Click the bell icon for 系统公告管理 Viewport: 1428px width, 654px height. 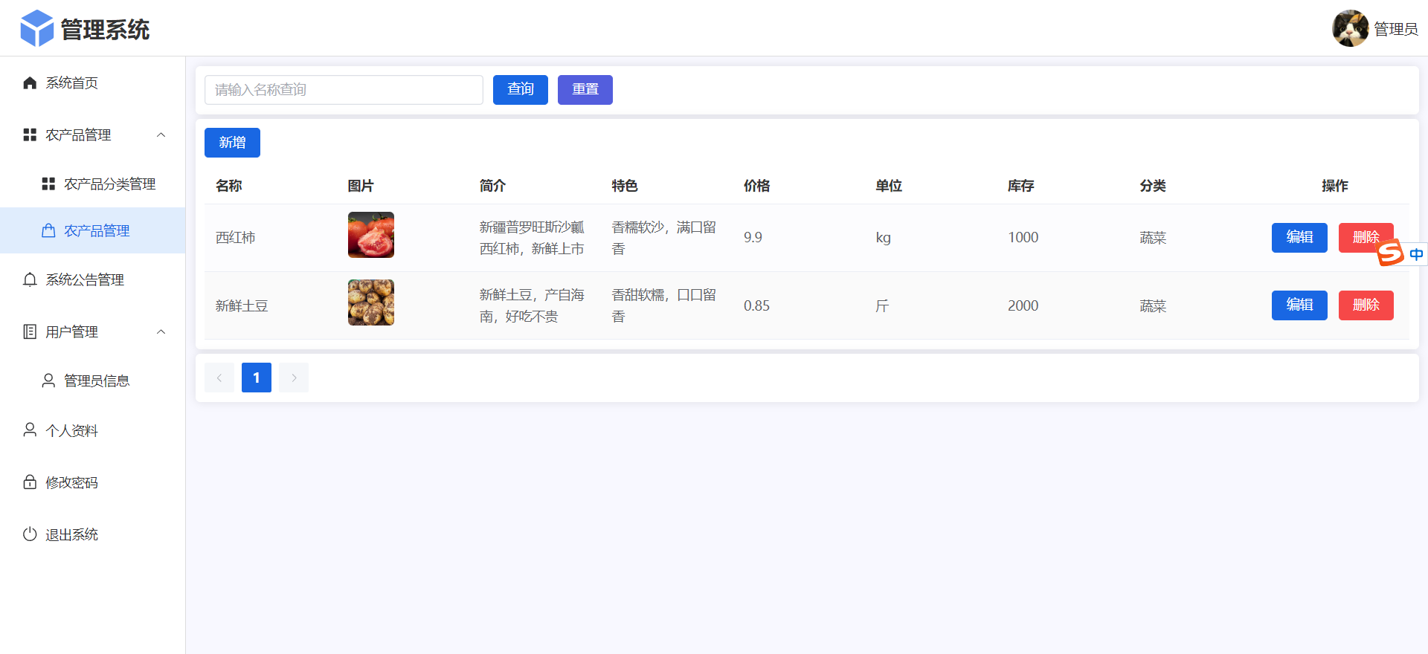(30, 279)
